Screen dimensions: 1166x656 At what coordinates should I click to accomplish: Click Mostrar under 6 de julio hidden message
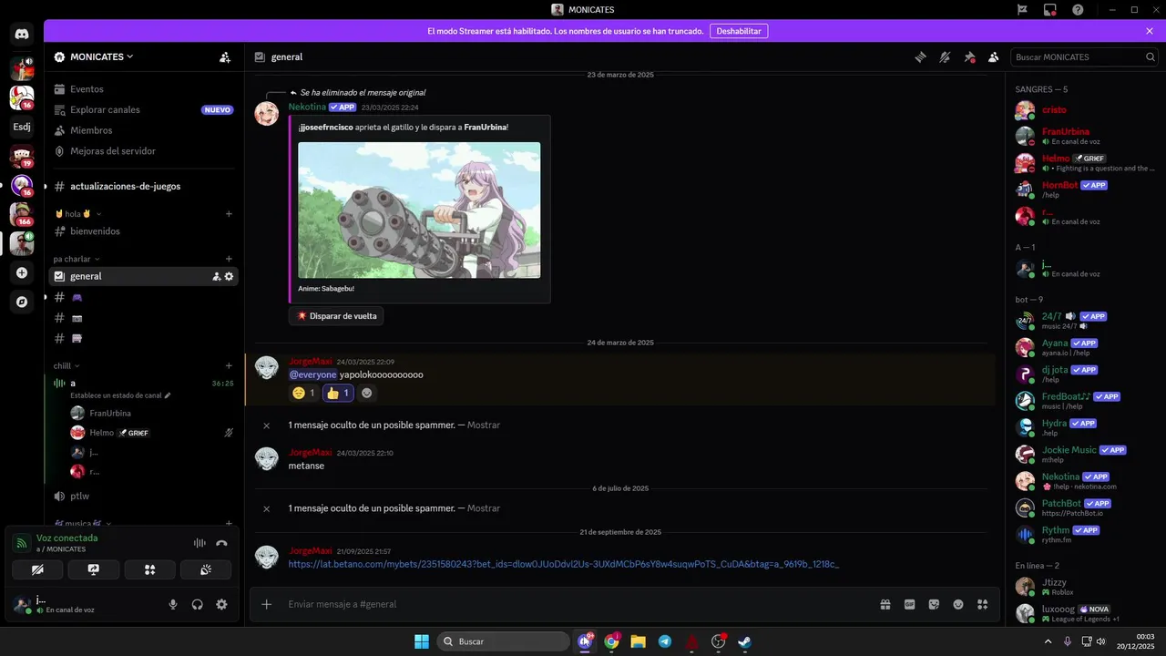coord(484,508)
